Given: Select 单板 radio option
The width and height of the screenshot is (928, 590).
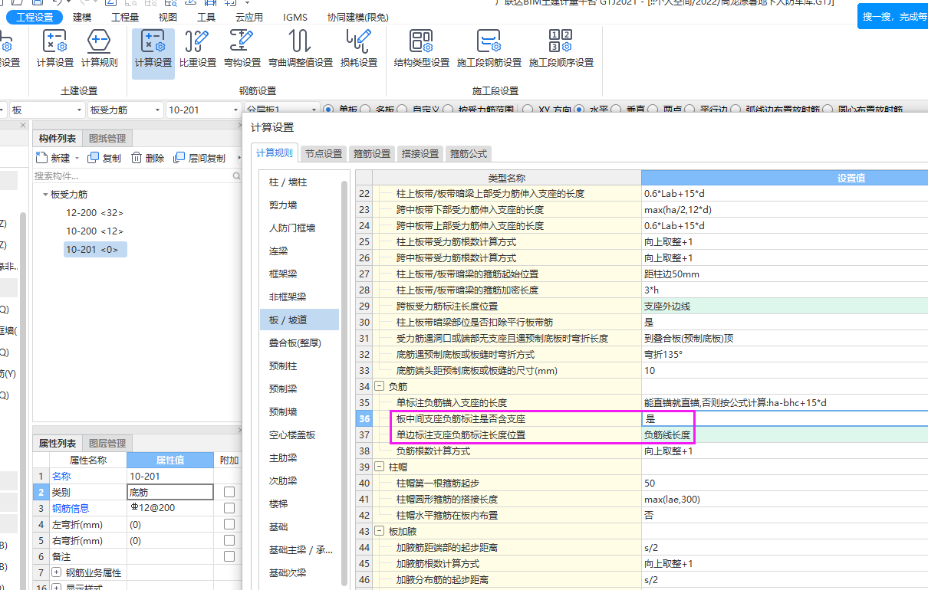Looking at the screenshot, I should (328, 110).
